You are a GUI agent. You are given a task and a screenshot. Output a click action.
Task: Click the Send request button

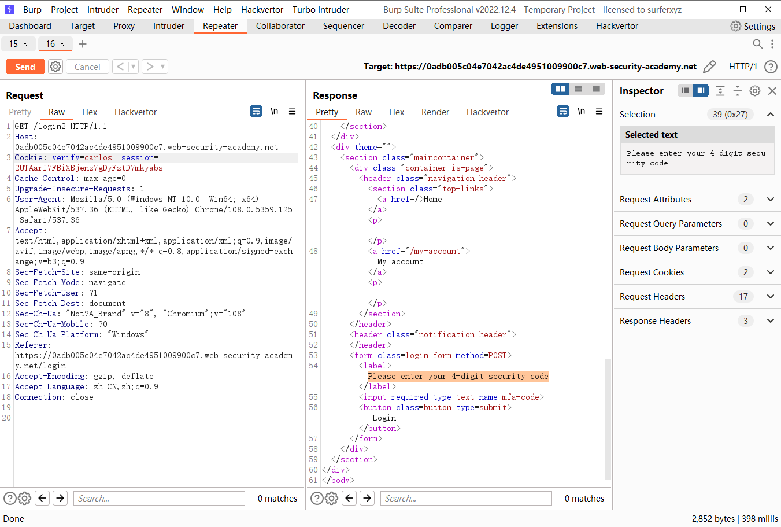click(x=25, y=67)
